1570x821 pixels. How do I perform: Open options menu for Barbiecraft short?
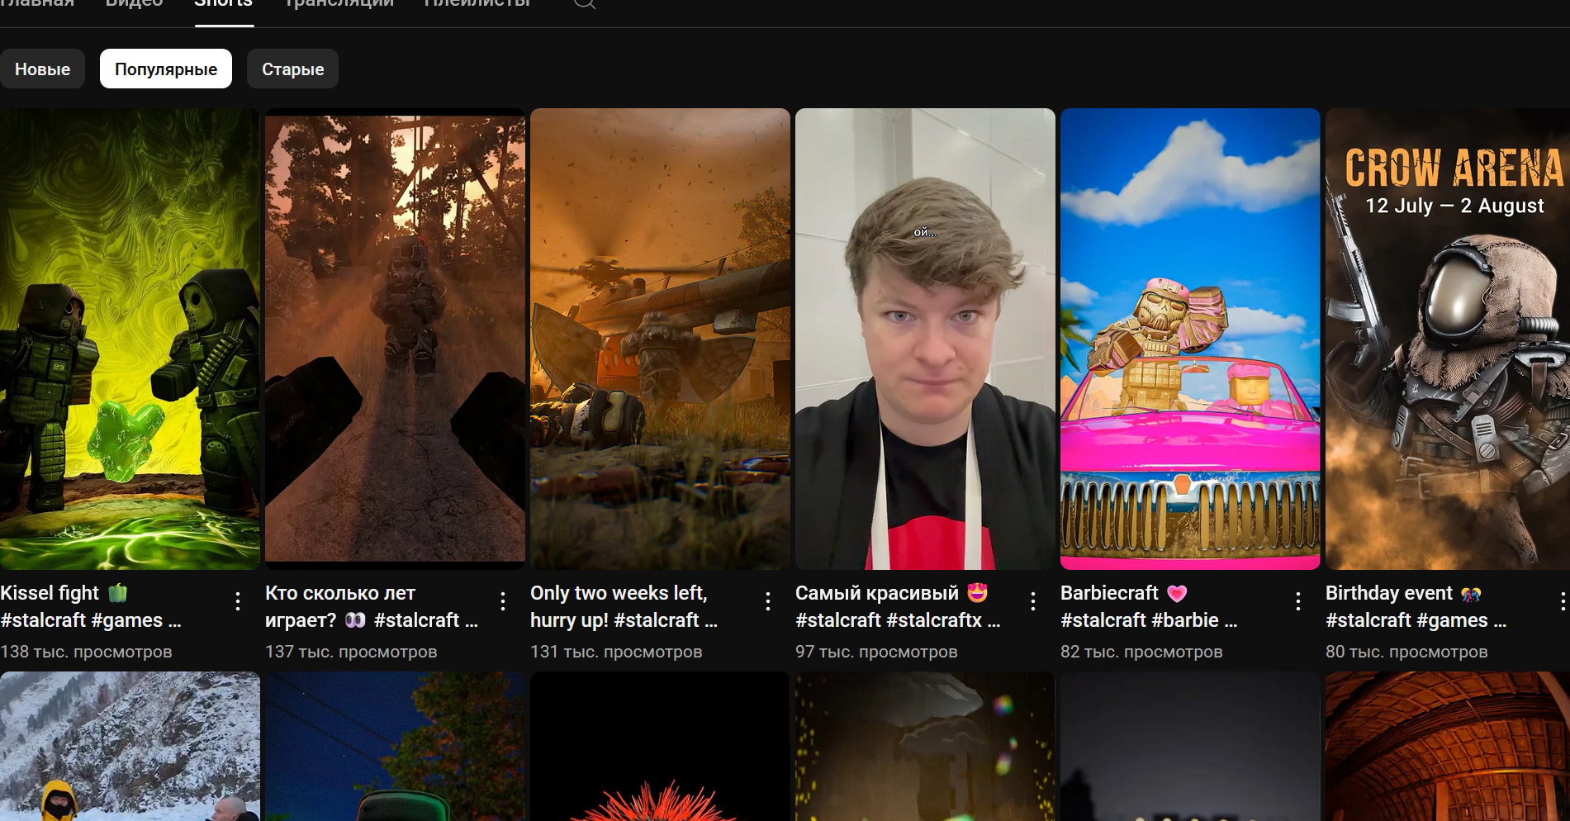[x=1298, y=601]
